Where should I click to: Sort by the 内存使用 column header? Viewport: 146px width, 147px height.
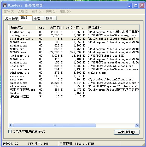tap(55, 28)
